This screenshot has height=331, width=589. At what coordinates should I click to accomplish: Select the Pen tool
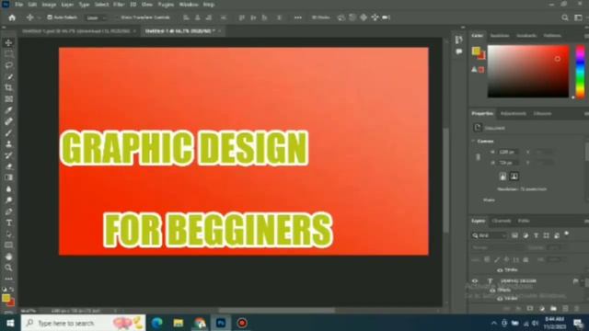(8, 211)
